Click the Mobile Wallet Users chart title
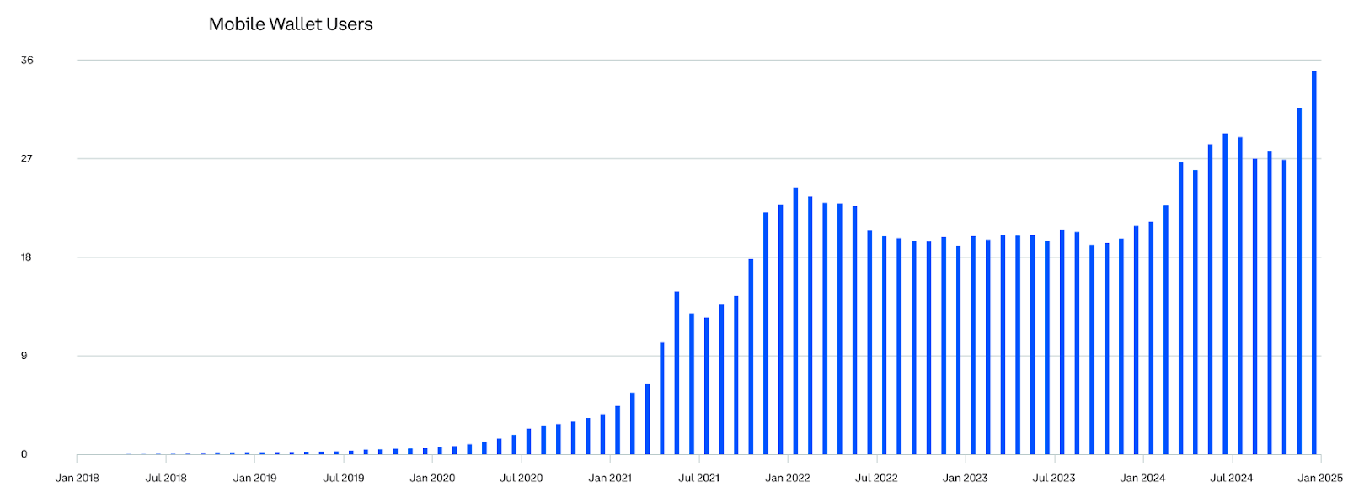Viewport: 1348px width, 492px height. 291,24
